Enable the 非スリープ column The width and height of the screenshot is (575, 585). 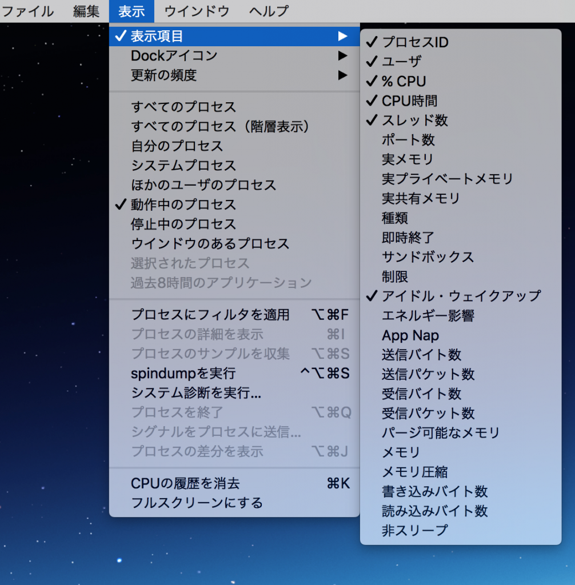tap(461, 530)
